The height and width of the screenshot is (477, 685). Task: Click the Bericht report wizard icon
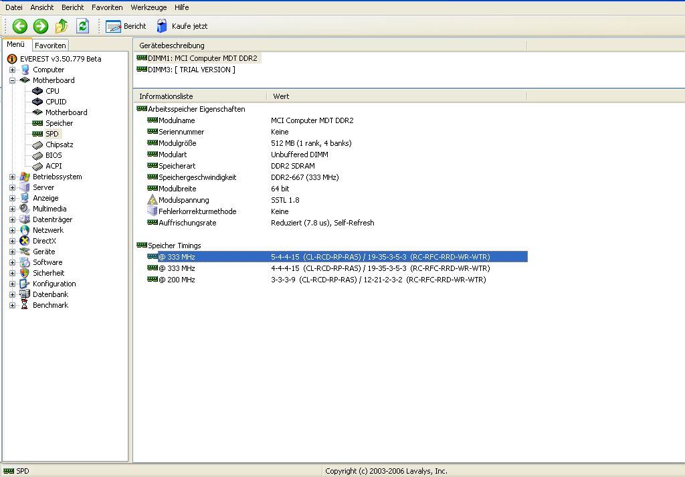tap(113, 26)
